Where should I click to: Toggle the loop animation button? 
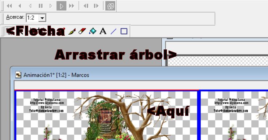(110, 6)
